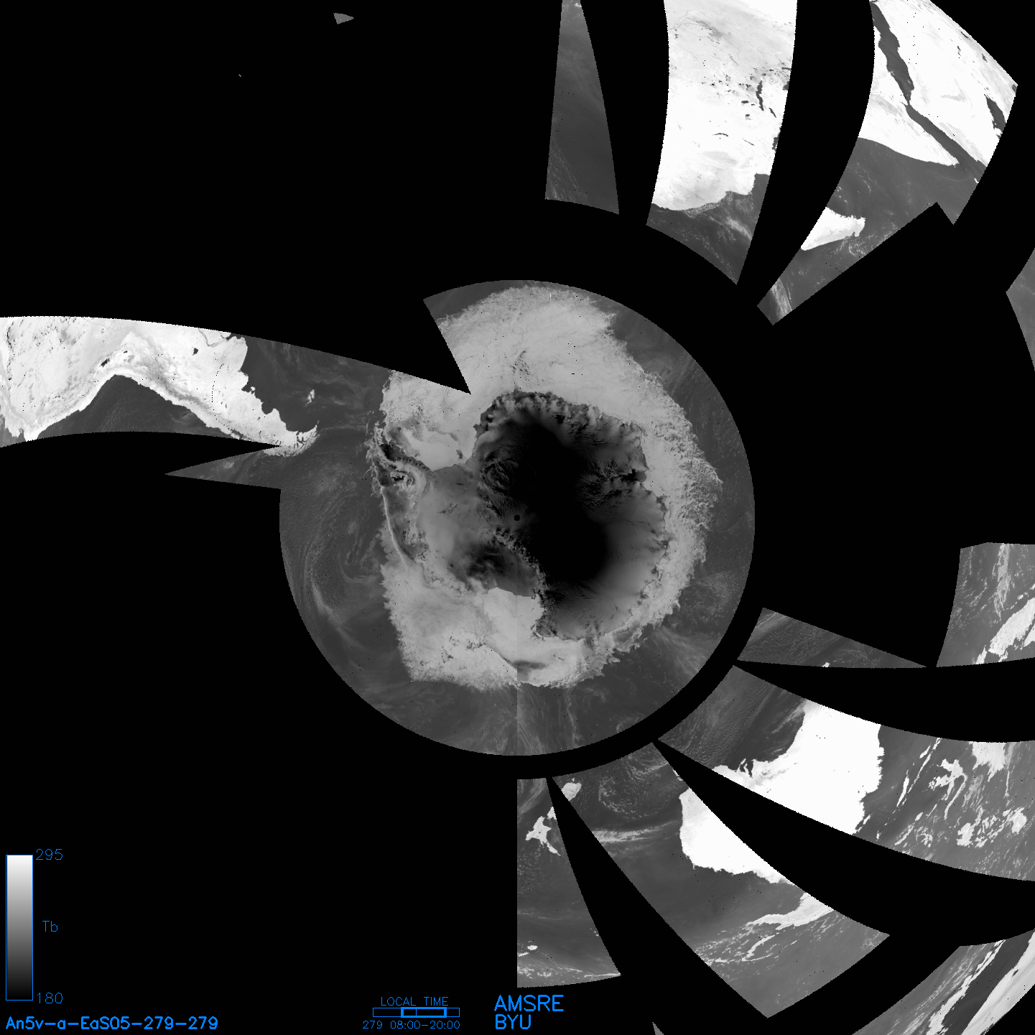Click the 295 maximum scale value
1035x1035 pixels.
point(50,855)
